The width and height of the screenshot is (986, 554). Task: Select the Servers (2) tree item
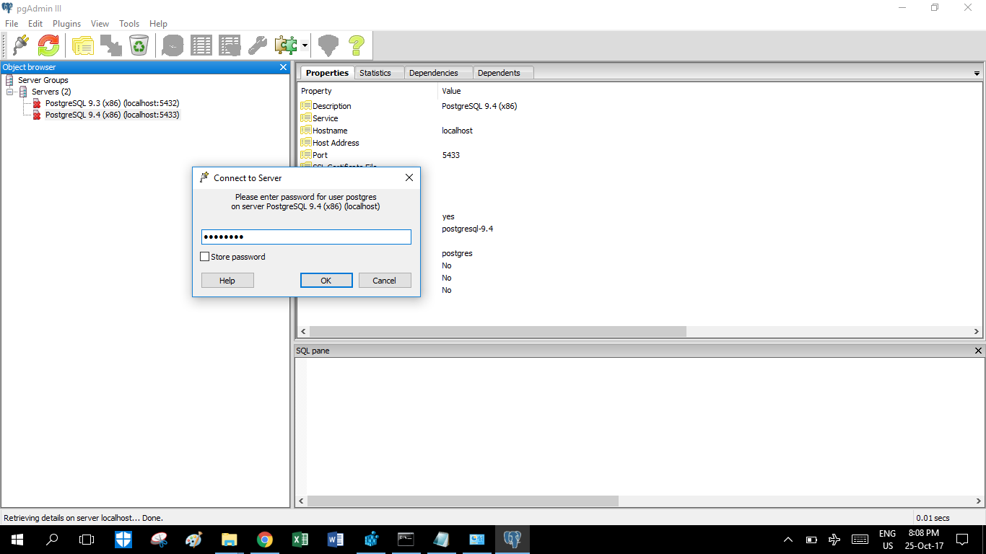point(51,92)
